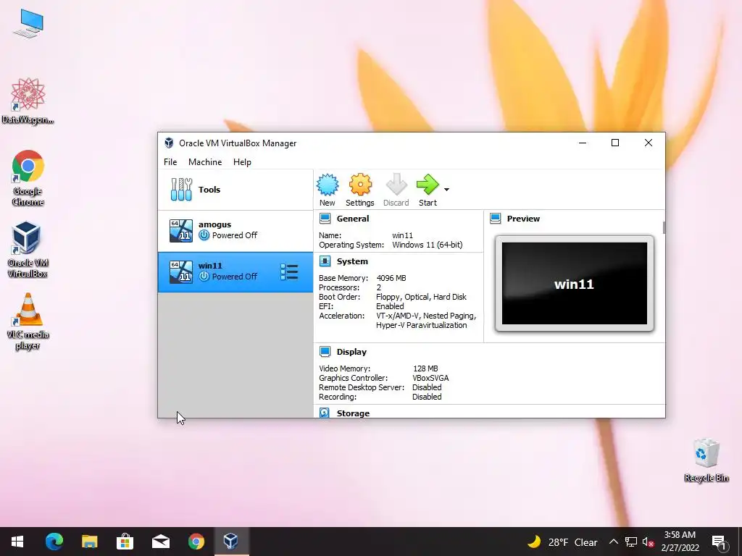This screenshot has height=556, width=742.
Task: Click the System section header
Action: pos(352,261)
